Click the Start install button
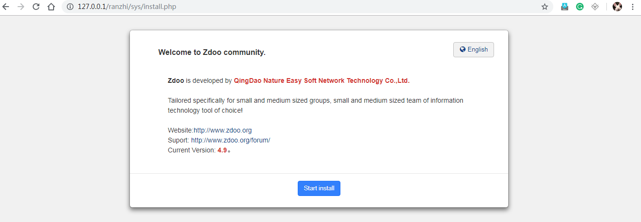Viewport: 641px width, 222px height. tap(319, 188)
